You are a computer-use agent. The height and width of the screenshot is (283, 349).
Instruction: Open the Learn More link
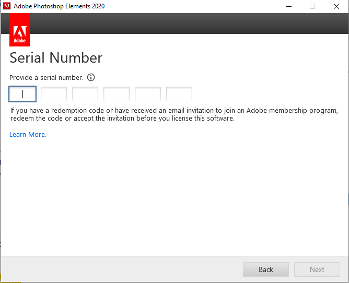(28, 134)
